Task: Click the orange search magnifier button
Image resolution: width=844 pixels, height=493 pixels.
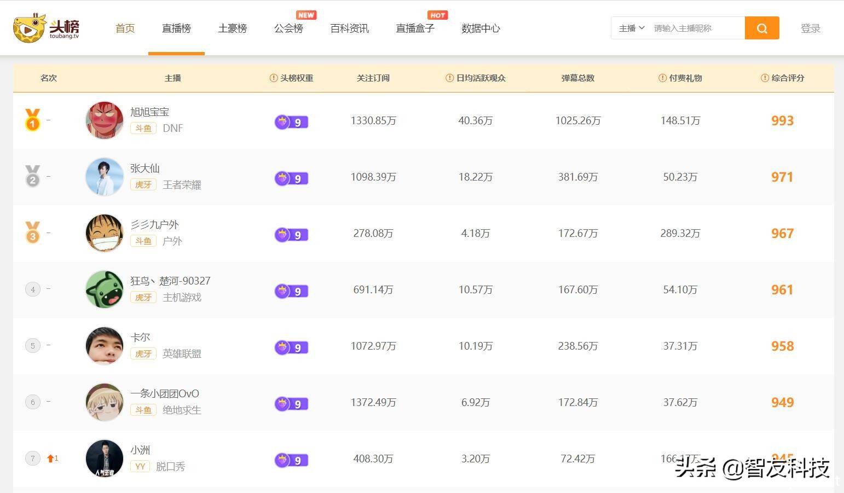Action: [x=762, y=28]
